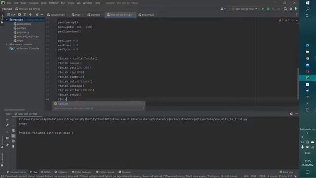Click the volume icon in system tray
Screen dimensions: 316x178
click(302, 142)
